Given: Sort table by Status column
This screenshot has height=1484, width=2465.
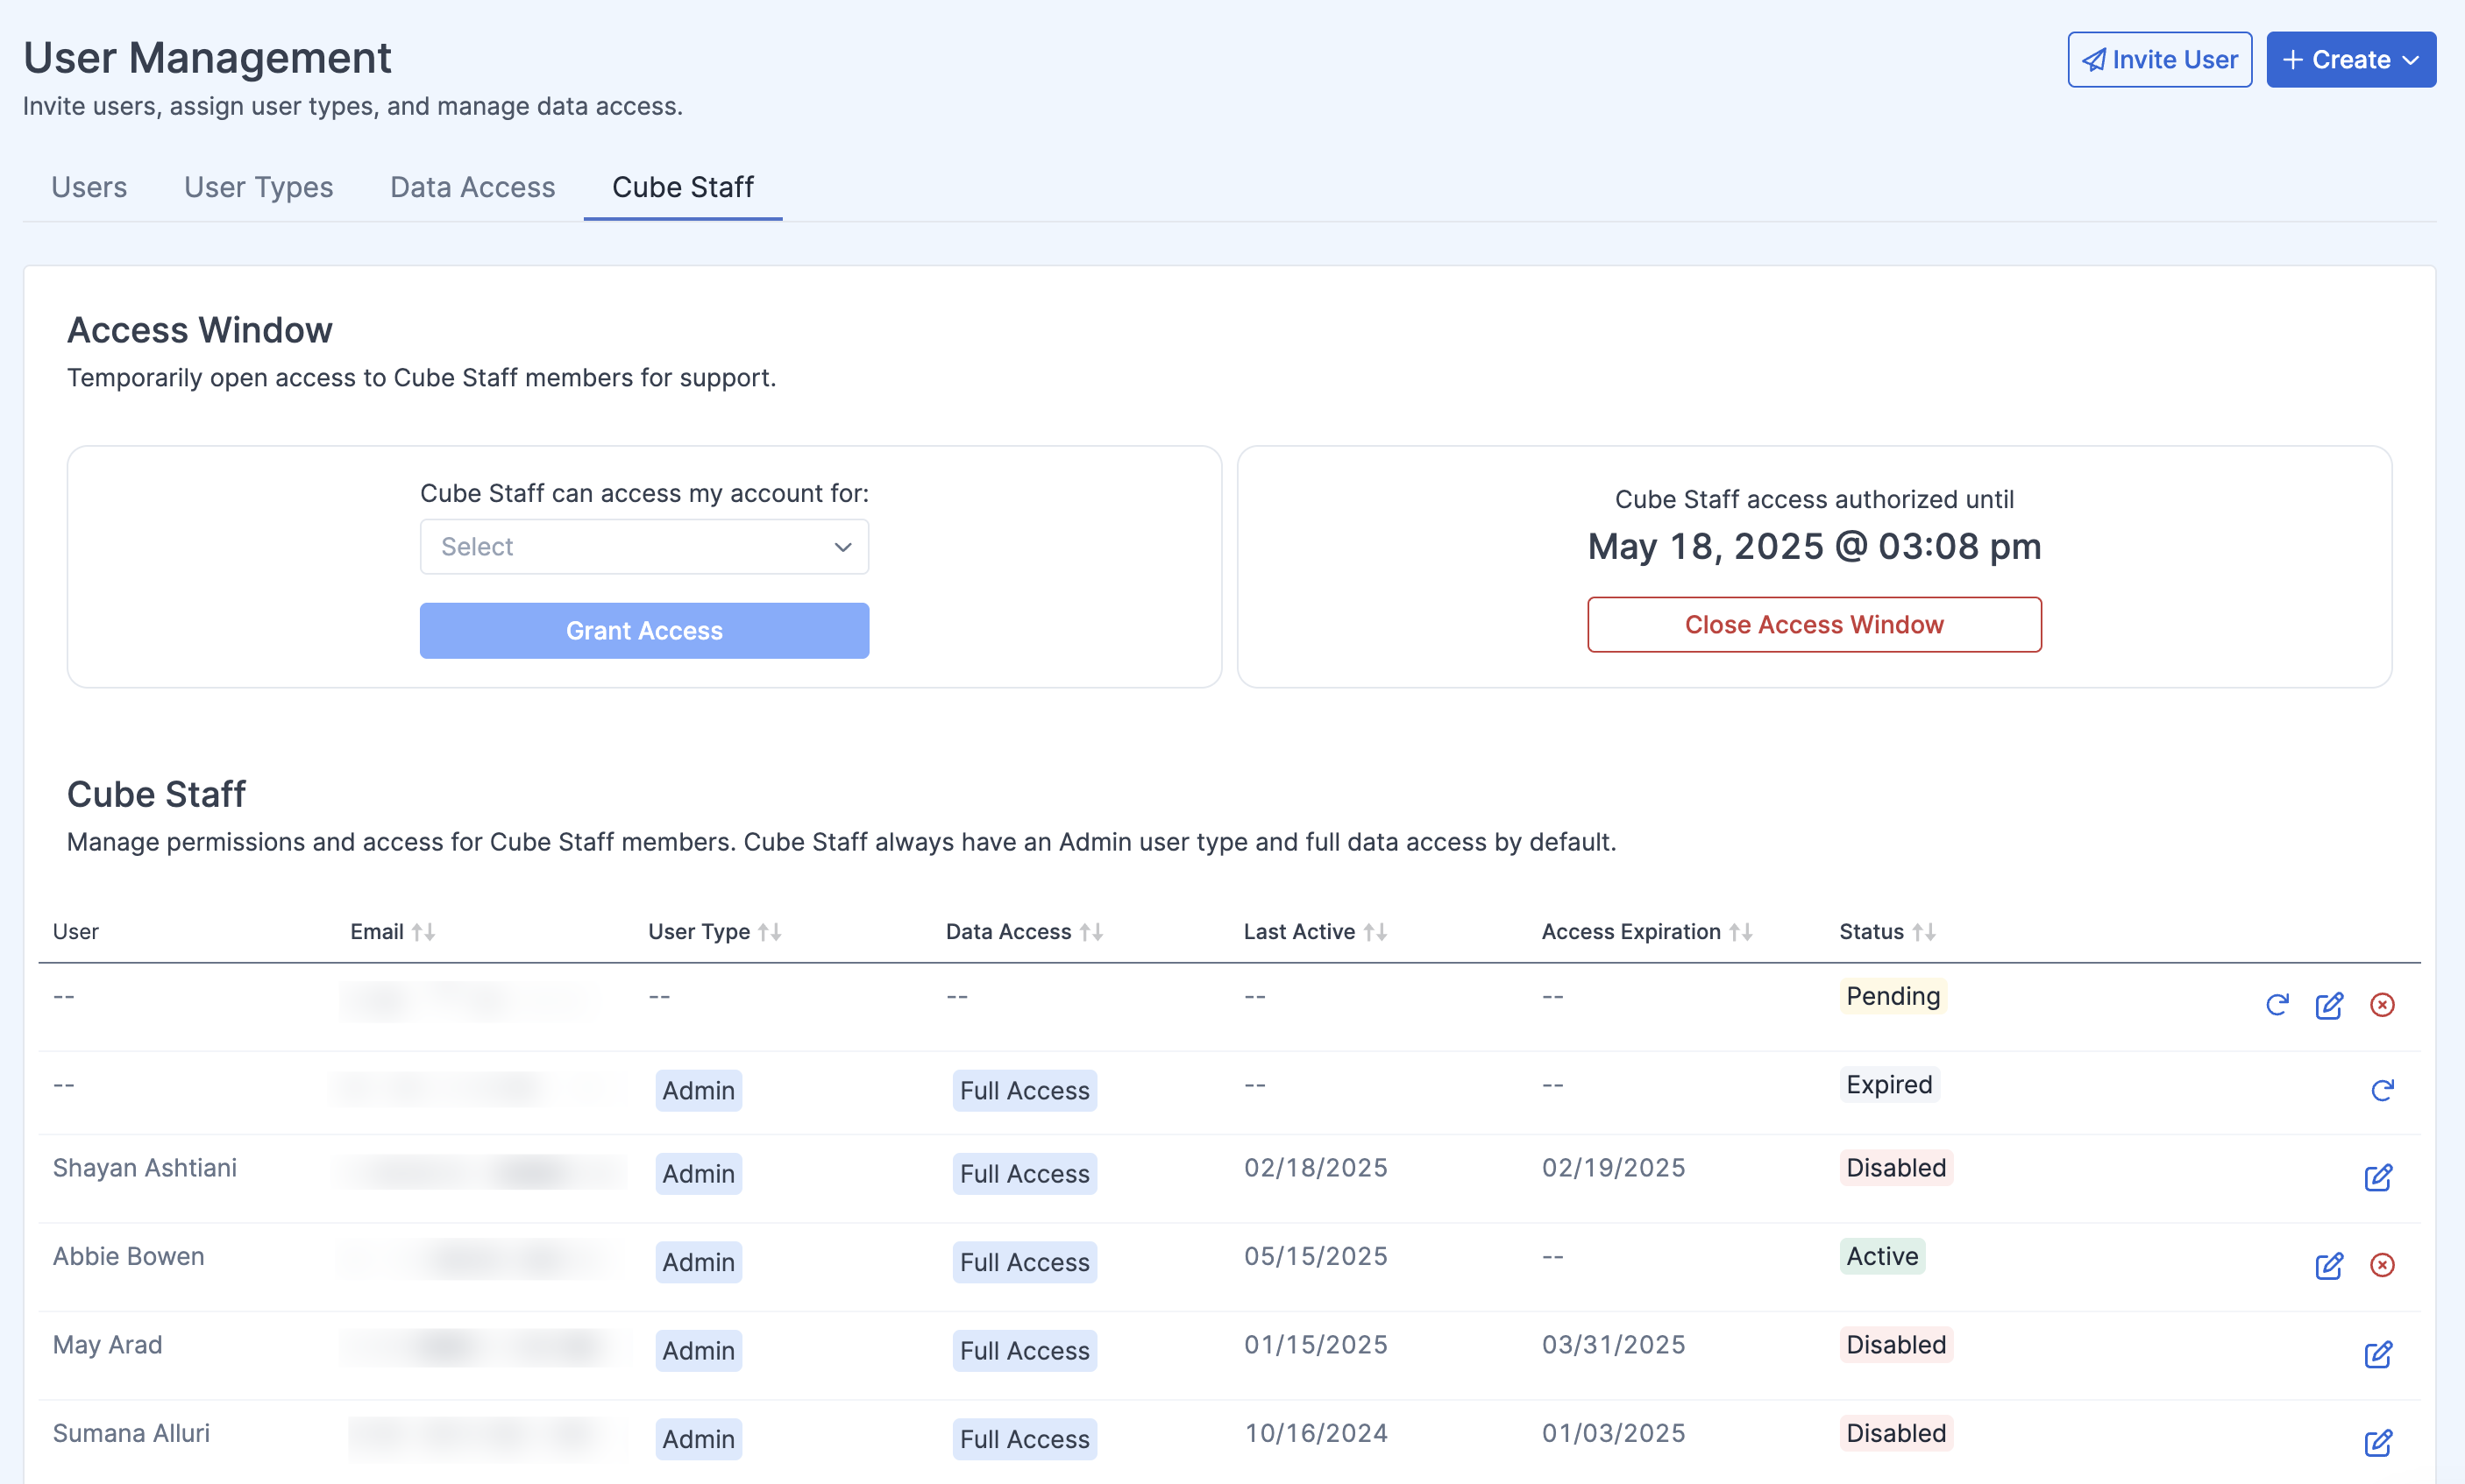Looking at the screenshot, I should coord(1924,932).
